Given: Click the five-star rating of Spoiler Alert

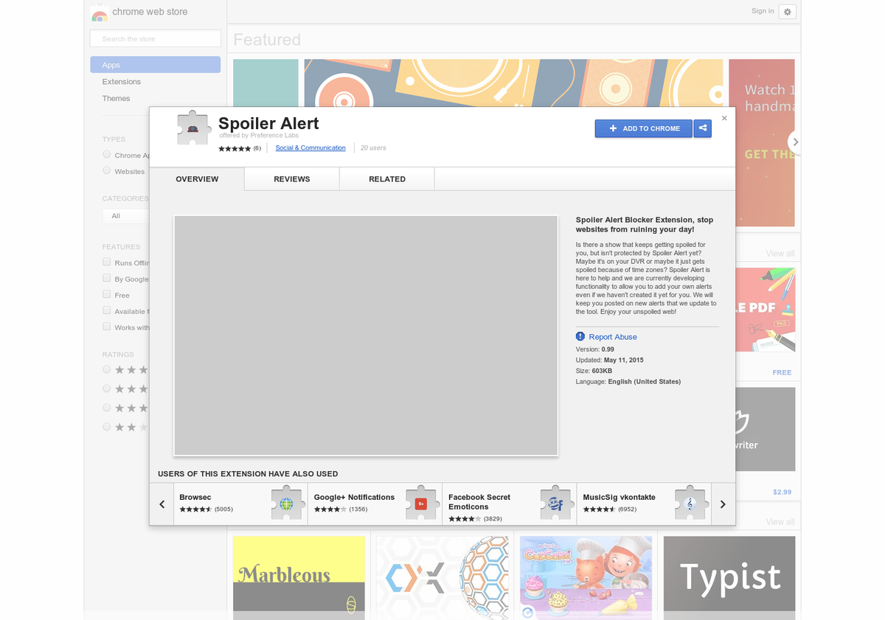Looking at the screenshot, I should click(x=235, y=148).
